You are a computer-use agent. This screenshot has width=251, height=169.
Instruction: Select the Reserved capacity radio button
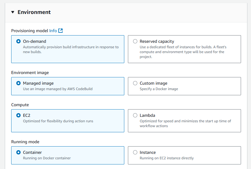tap(135, 41)
